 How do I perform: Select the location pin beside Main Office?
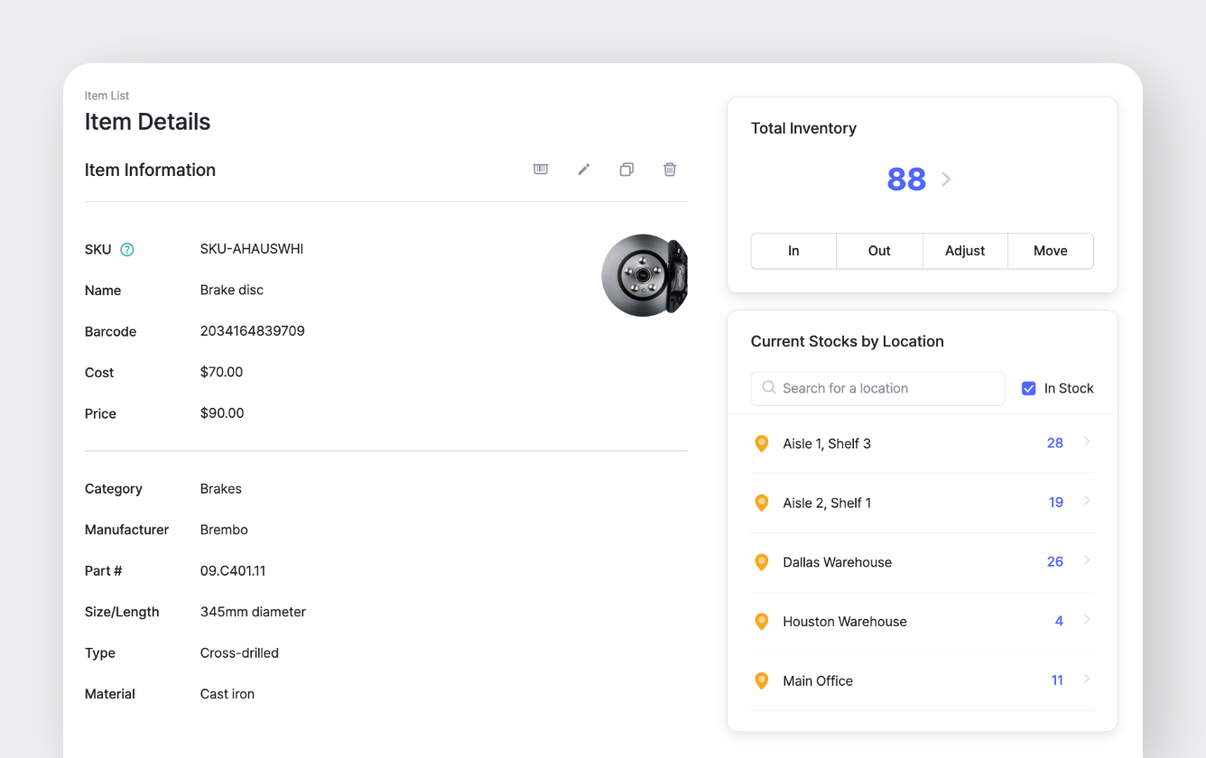761,680
